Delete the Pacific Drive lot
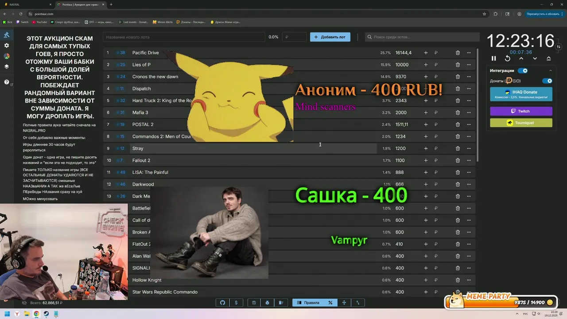567x319 pixels. tap(458, 53)
